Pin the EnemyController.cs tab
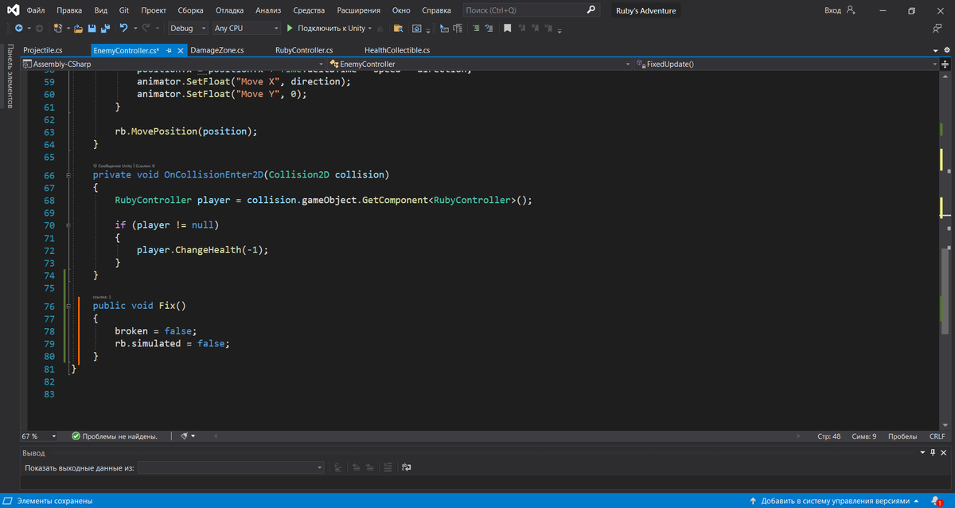955x508 pixels. (169, 50)
